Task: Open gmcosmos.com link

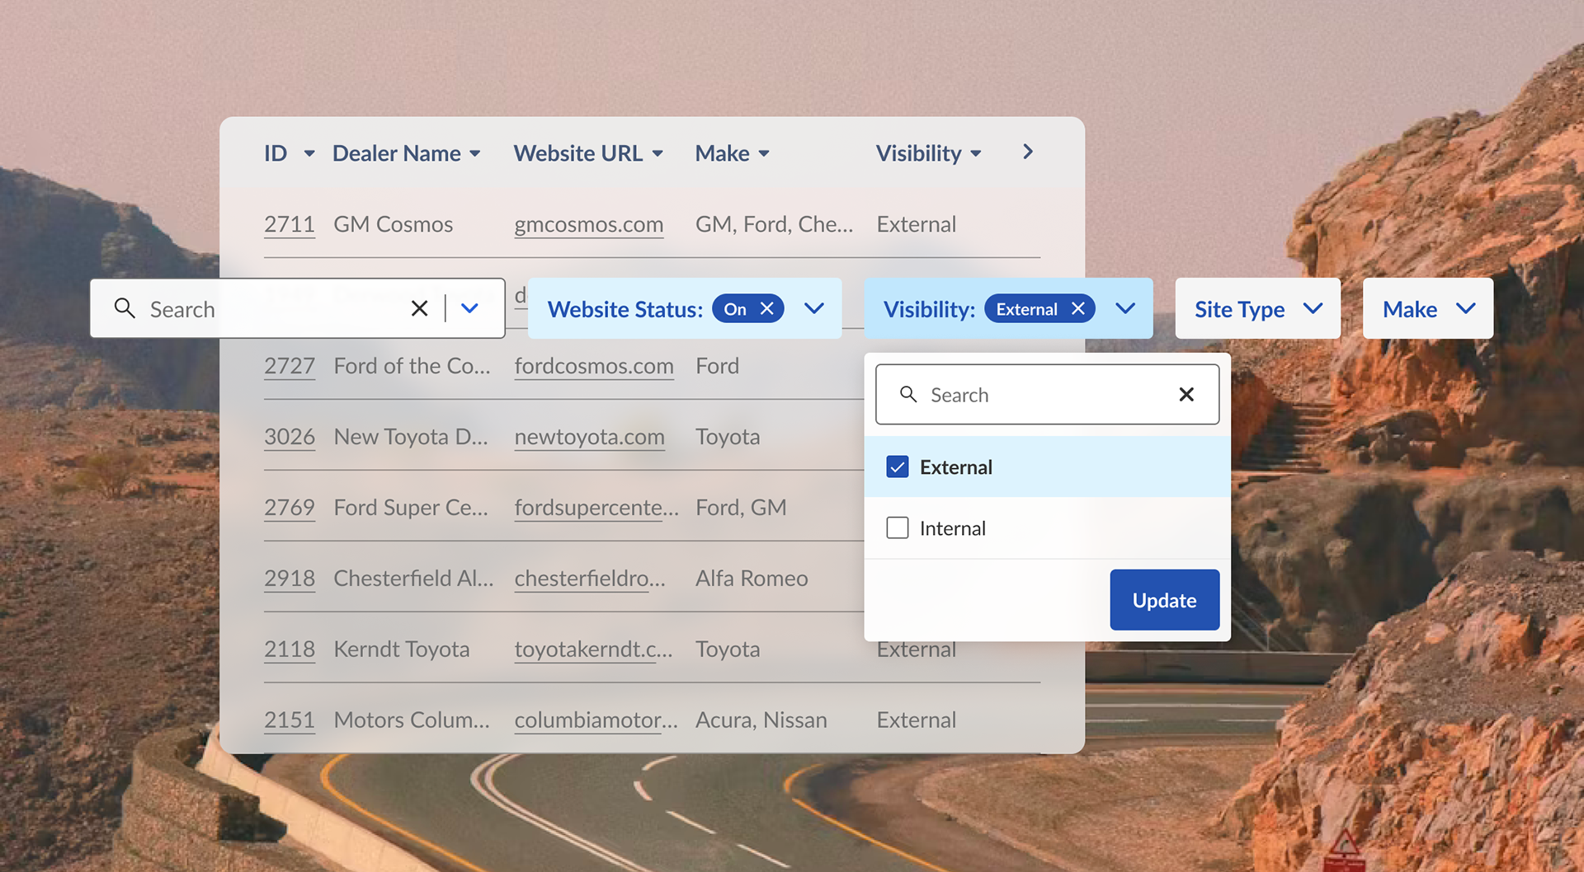Action: tap(589, 224)
